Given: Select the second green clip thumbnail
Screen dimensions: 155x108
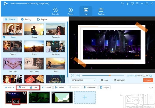Looking at the screenshot, I should 39,97.
